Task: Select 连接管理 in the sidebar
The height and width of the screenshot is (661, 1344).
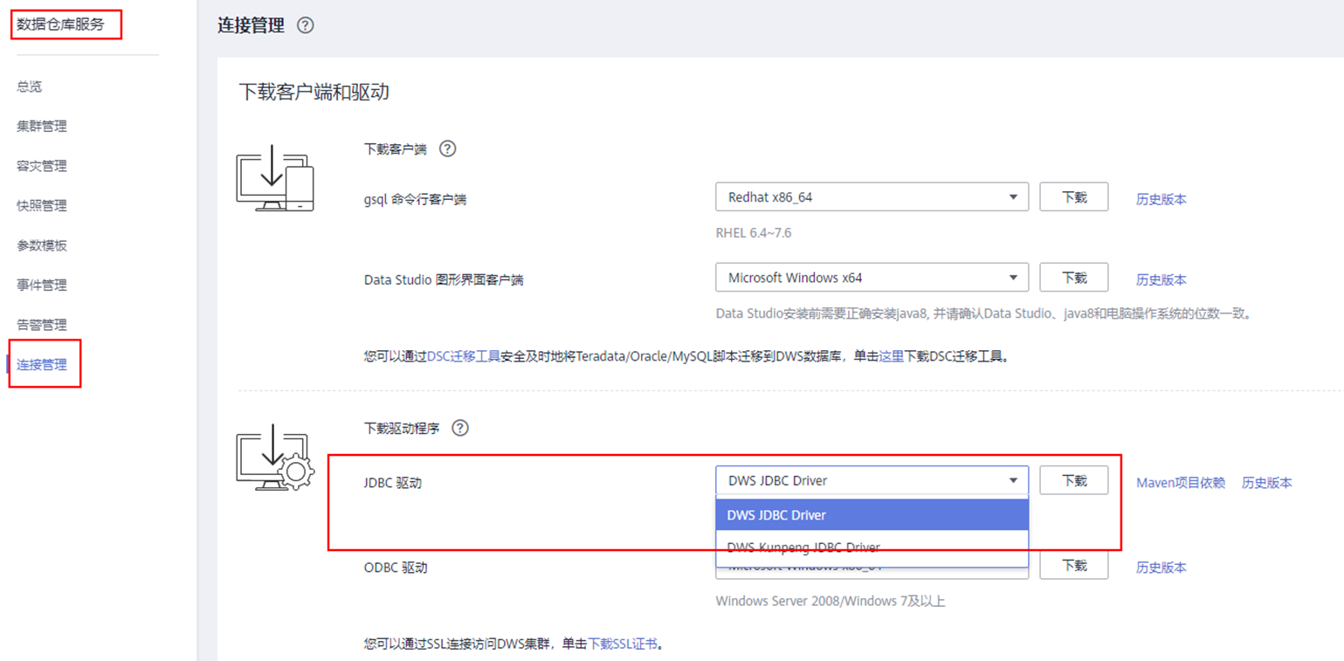Action: [x=42, y=364]
